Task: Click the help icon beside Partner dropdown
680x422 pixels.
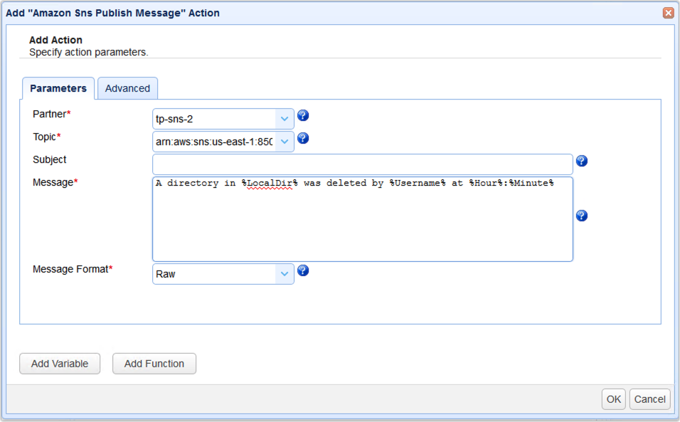Action: pyautogui.click(x=303, y=116)
